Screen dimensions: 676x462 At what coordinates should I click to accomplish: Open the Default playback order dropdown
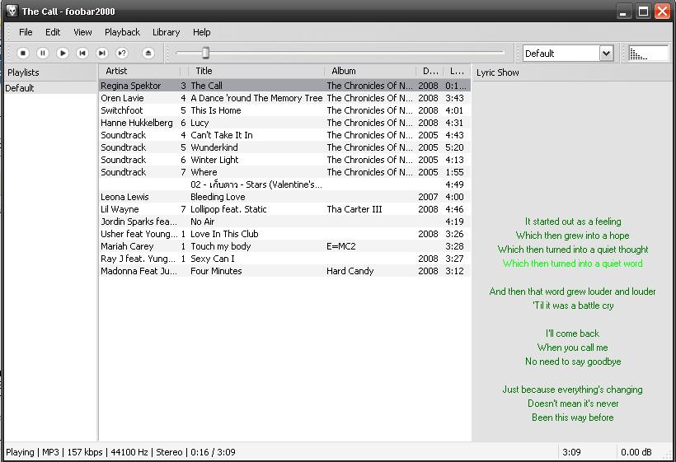[606, 54]
